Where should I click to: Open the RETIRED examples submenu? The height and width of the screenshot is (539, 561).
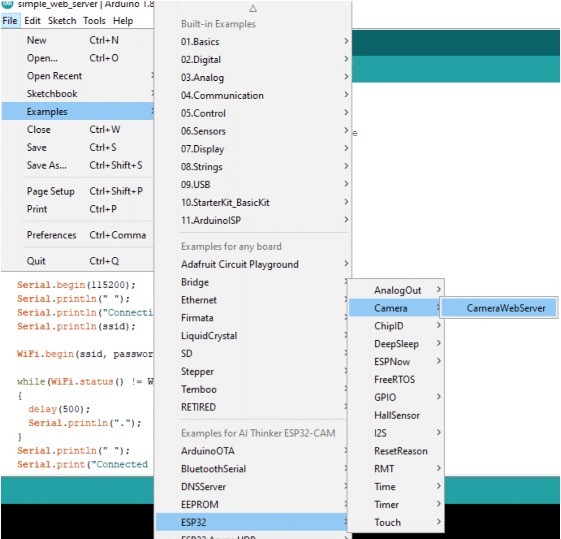[252, 407]
